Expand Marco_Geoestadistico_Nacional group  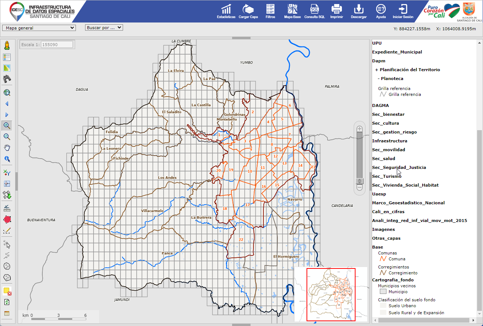pyautogui.click(x=408, y=203)
